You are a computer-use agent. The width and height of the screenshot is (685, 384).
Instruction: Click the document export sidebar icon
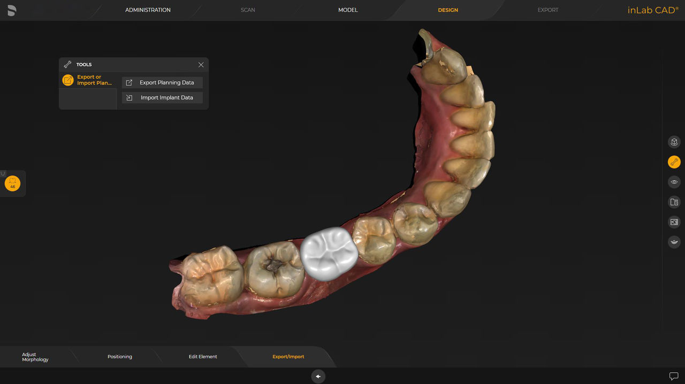click(x=674, y=202)
